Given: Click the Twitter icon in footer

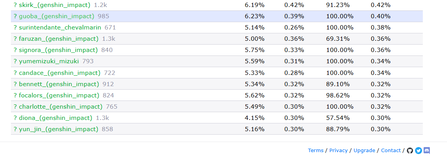Looking at the screenshot, I should tap(418, 151).
